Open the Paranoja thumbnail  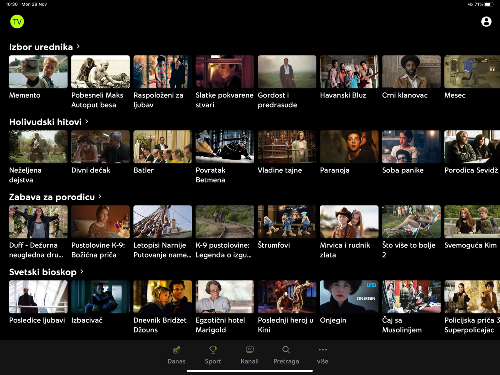(349, 147)
